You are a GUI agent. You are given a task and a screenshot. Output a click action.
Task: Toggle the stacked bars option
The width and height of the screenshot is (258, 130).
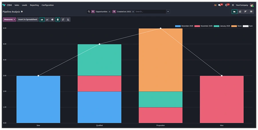(57, 19)
